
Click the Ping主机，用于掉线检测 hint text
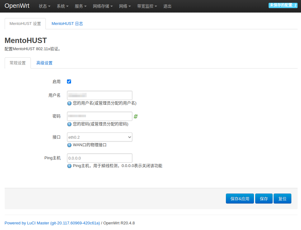click(x=117, y=166)
